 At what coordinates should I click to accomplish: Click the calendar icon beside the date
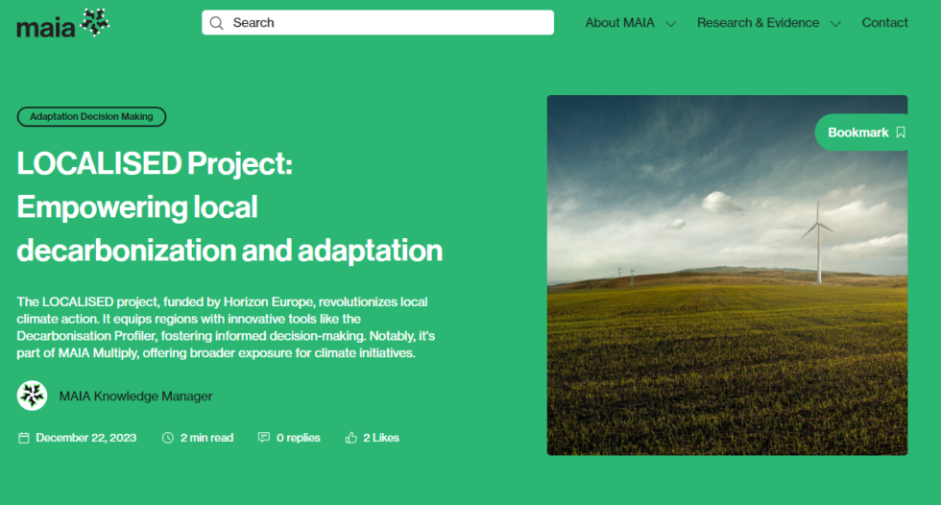(23, 438)
